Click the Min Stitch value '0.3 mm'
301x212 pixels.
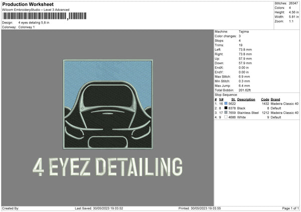[x=244, y=81]
